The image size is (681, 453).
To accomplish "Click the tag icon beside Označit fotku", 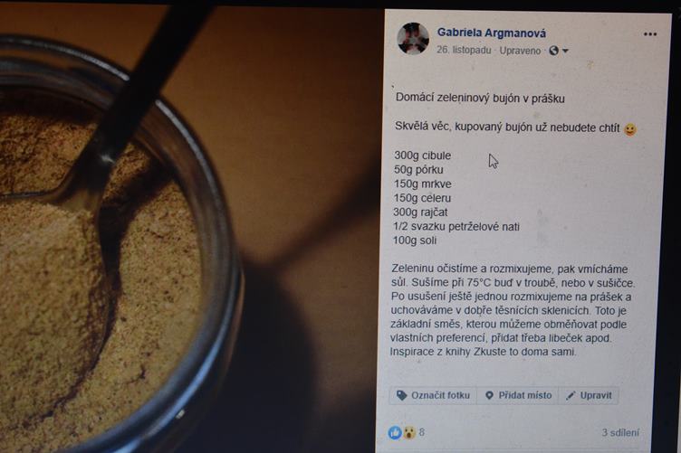I will [x=402, y=395].
